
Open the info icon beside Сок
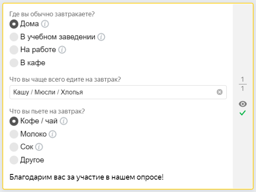pyautogui.click(x=39, y=147)
